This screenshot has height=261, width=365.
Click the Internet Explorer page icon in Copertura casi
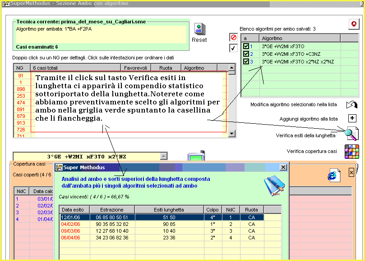click(x=333, y=175)
